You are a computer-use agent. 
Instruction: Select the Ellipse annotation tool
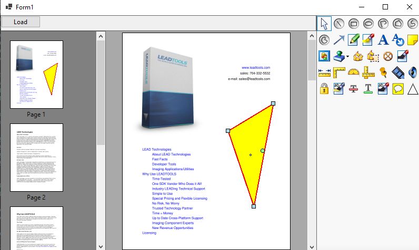pyautogui.click(x=368, y=24)
